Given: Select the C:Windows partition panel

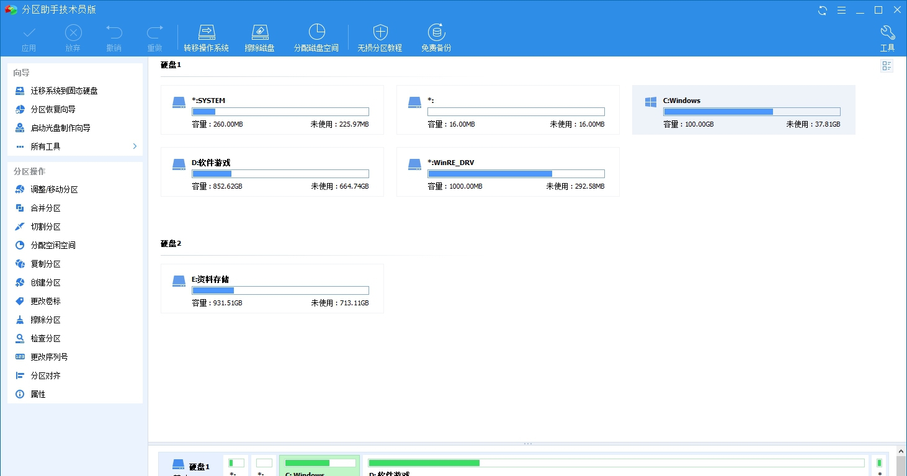Looking at the screenshot, I should click(x=744, y=109).
